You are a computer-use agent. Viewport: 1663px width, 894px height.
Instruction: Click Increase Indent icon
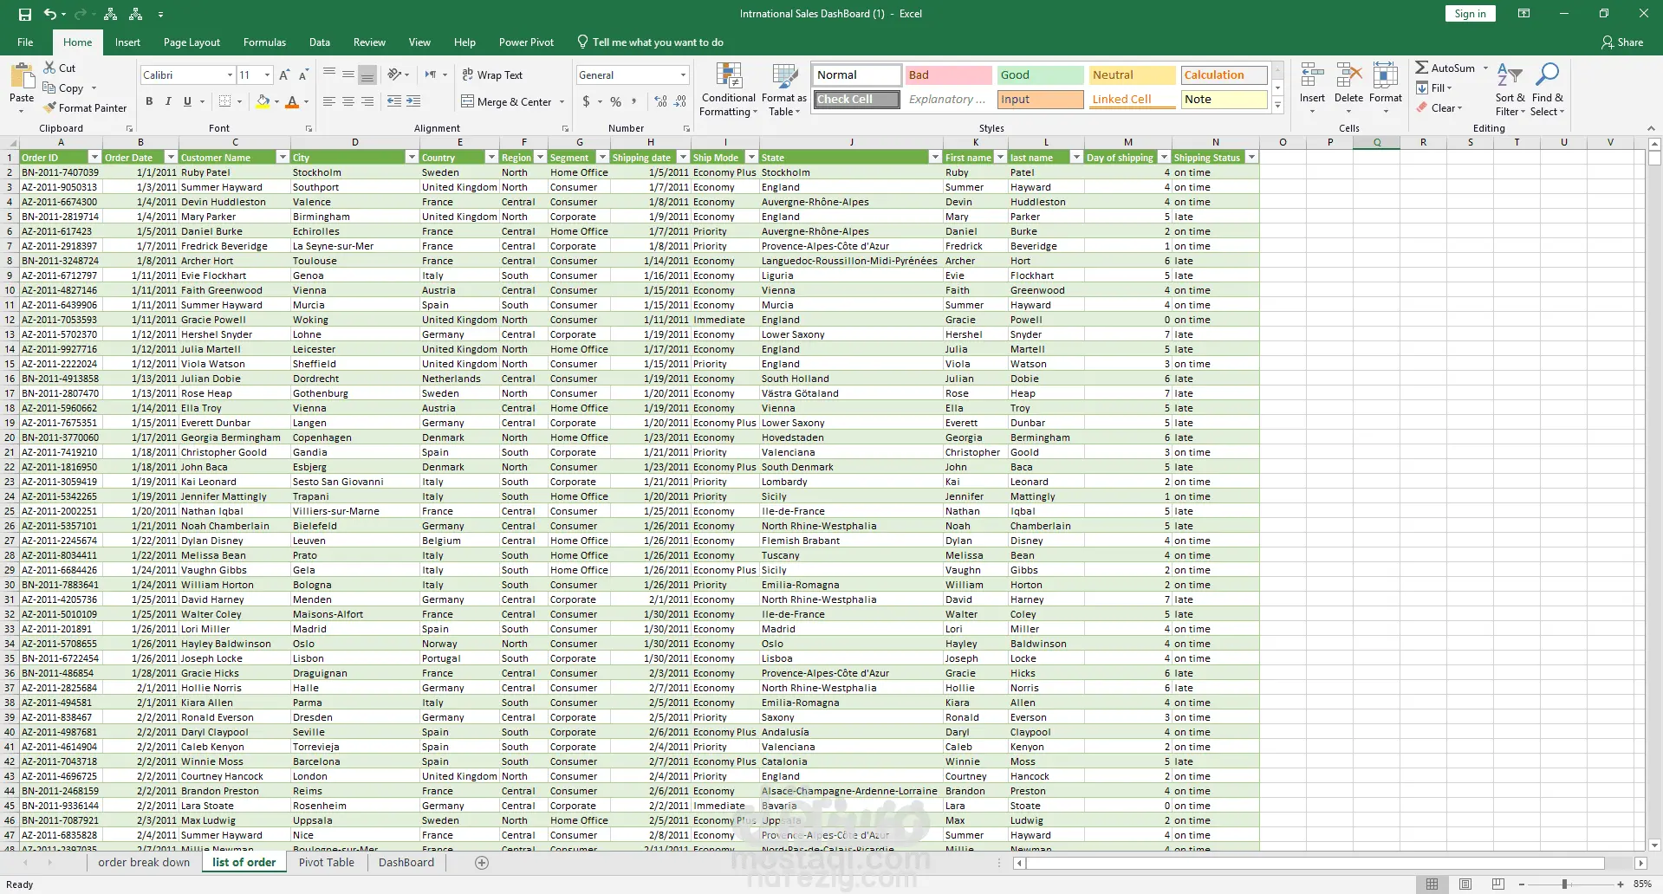pos(413,101)
